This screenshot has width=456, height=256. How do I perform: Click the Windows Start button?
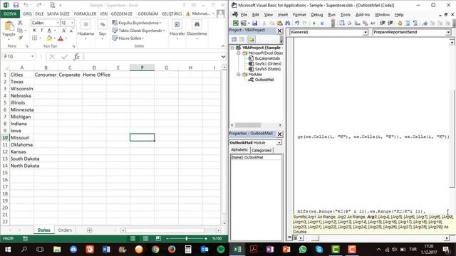(x=8, y=250)
